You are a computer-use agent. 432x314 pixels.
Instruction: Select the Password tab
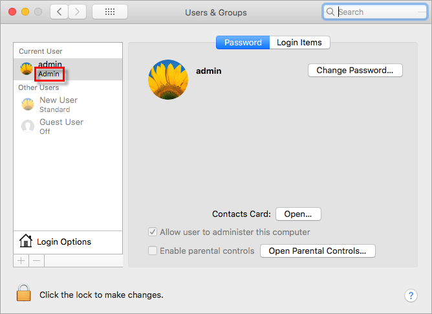243,43
